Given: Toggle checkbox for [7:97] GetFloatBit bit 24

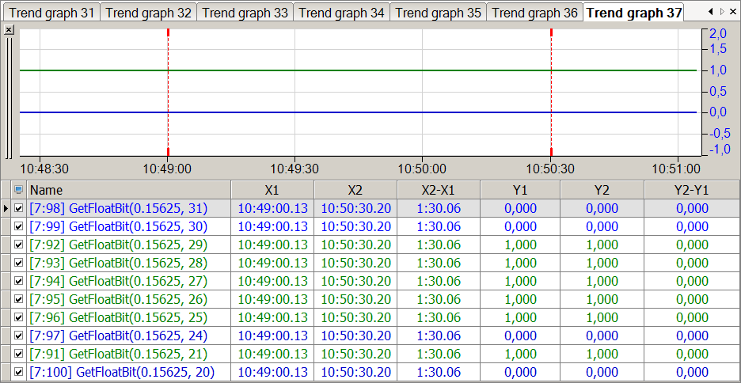Looking at the screenshot, I should [19, 336].
